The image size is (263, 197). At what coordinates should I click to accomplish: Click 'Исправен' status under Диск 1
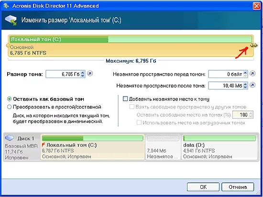[x=17, y=158]
